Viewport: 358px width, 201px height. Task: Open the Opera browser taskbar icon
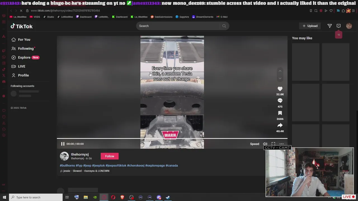[x=113, y=197]
